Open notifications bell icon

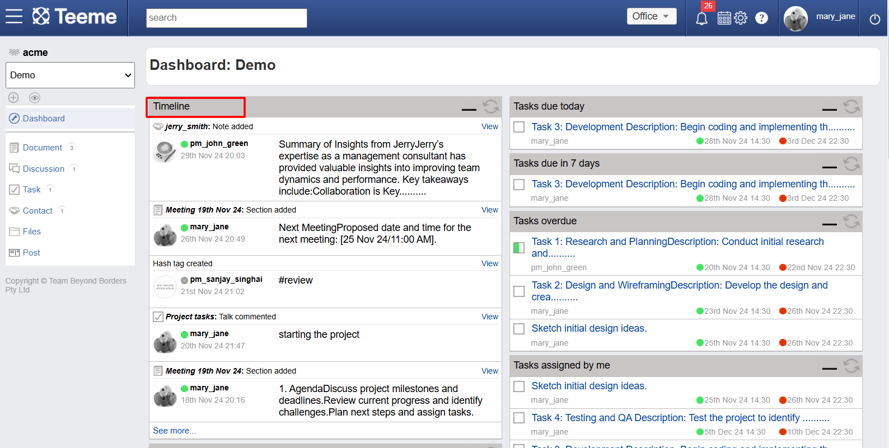701,18
